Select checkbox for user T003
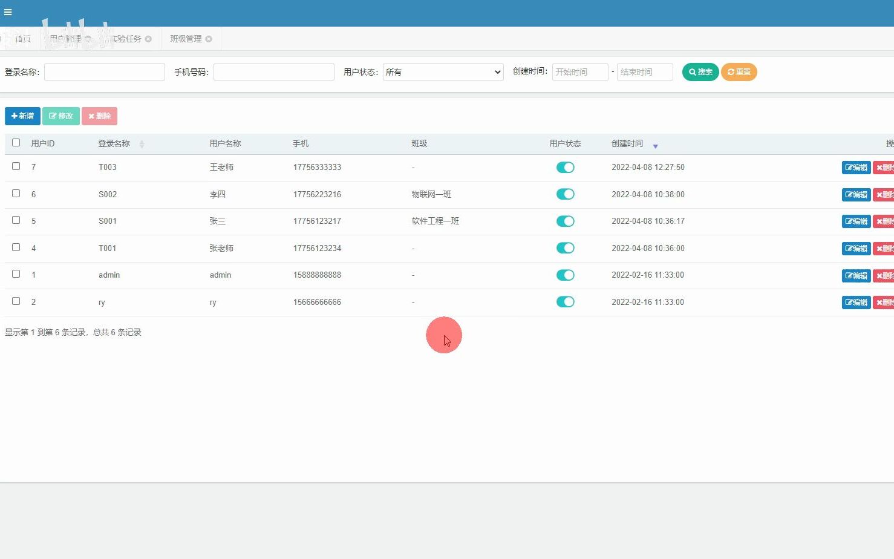The width and height of the screenshot is (894, 559). [x=16, y=166]
